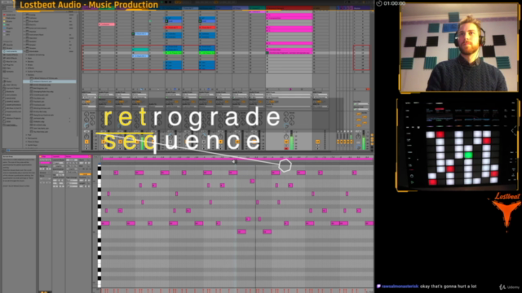522x293 pixels.
Task: Tap the green pad on the controller grid
Action: (x=468, y=155)
